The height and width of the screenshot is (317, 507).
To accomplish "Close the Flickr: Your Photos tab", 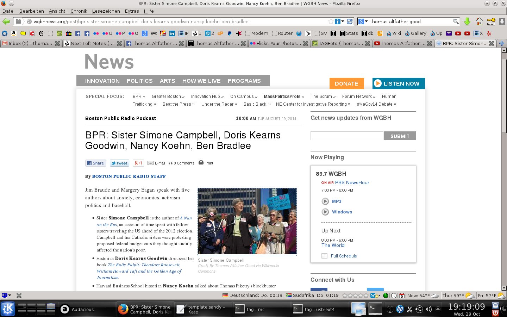I will point(306,43).
